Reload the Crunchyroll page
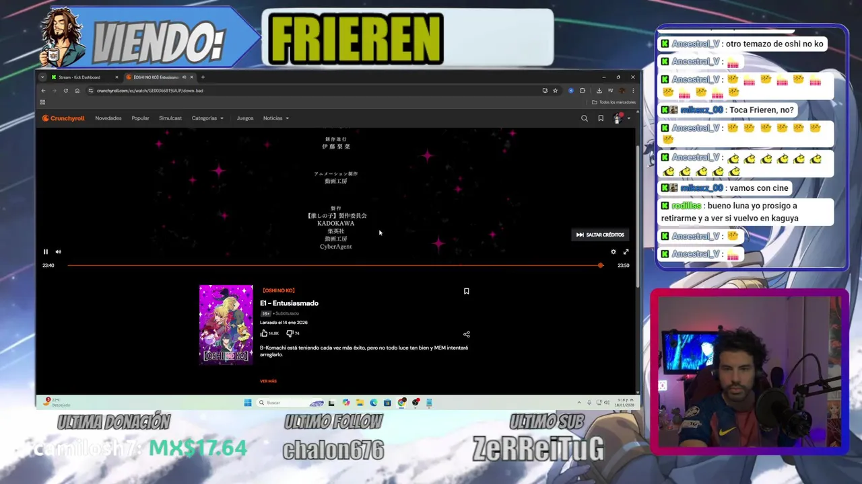This screenshot has width=862, height=484. click(x=66, y=91)
